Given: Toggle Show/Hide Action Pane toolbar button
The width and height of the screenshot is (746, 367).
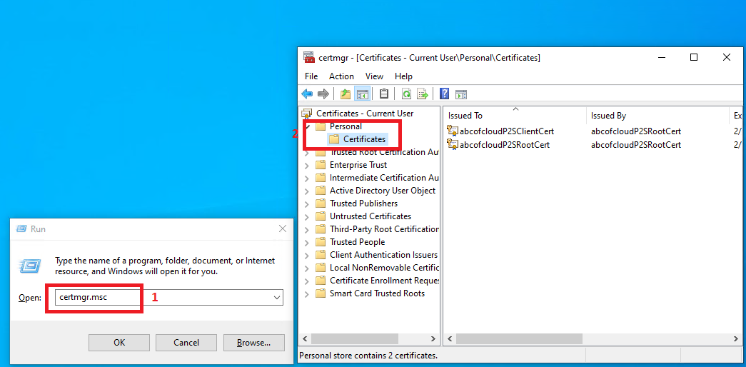Looking at the screenshot, I should [x=461, y=94].
